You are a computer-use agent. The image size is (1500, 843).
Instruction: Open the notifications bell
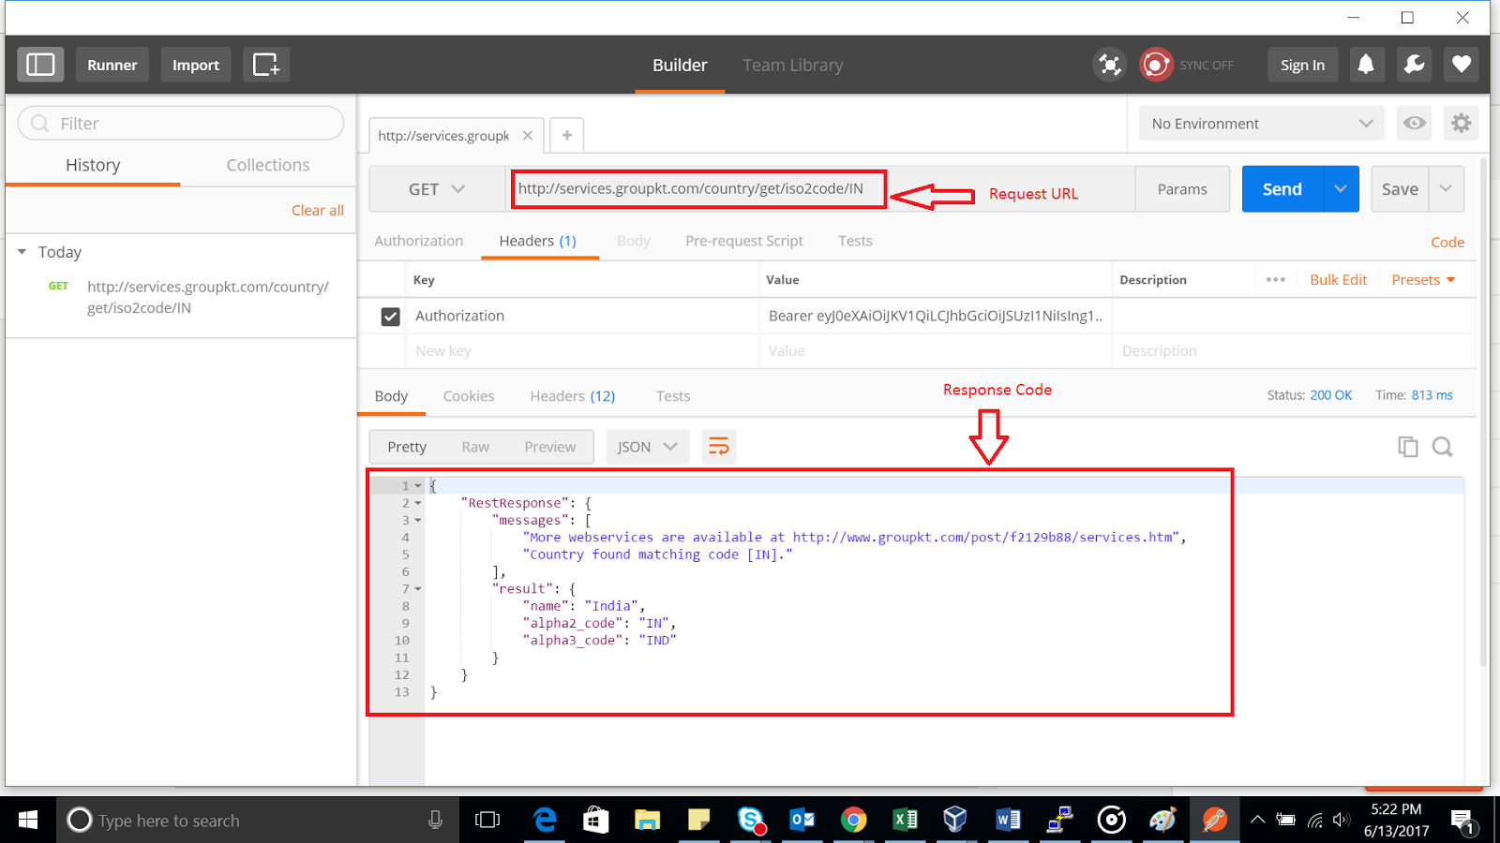click(1366, 65)
